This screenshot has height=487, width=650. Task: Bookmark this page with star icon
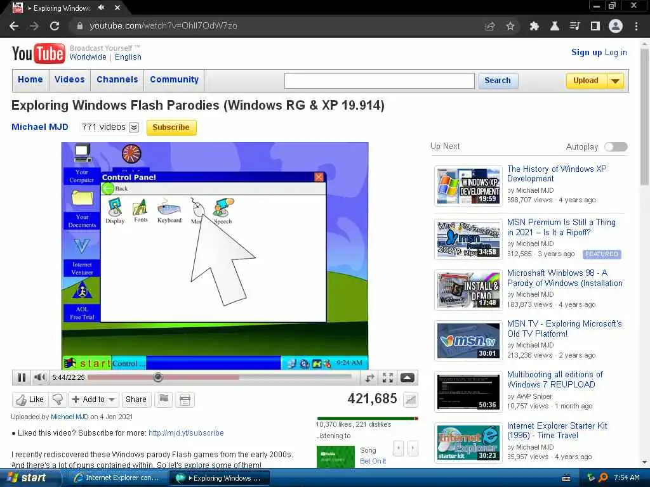point(510,26)
